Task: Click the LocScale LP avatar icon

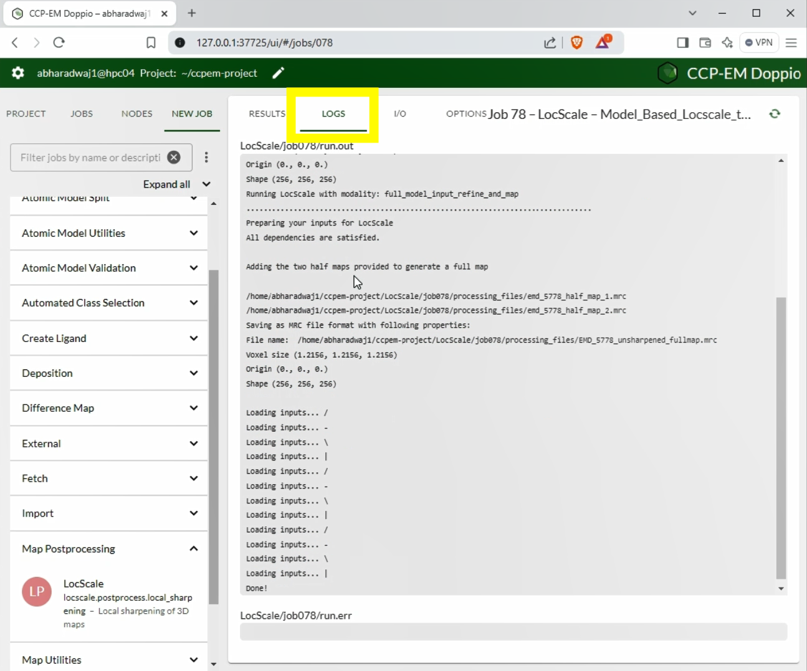Action: click(37, 591)
